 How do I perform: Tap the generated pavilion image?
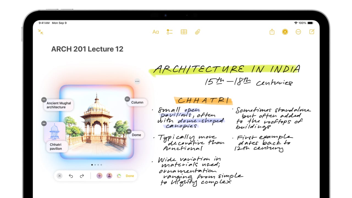(x=97, y=122)
